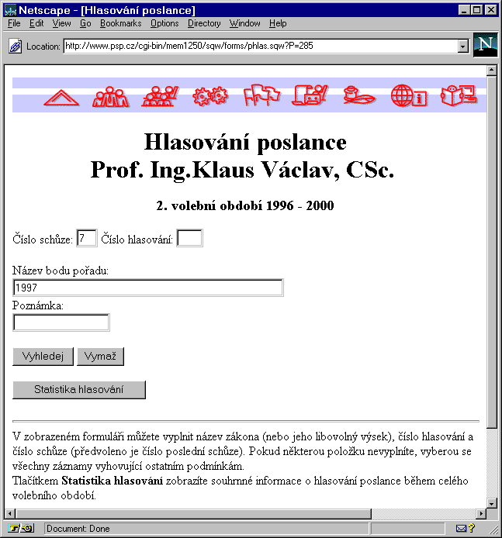Screen dimensions: 502x538
Task: Open the Options menu
Action: point(164,23)
